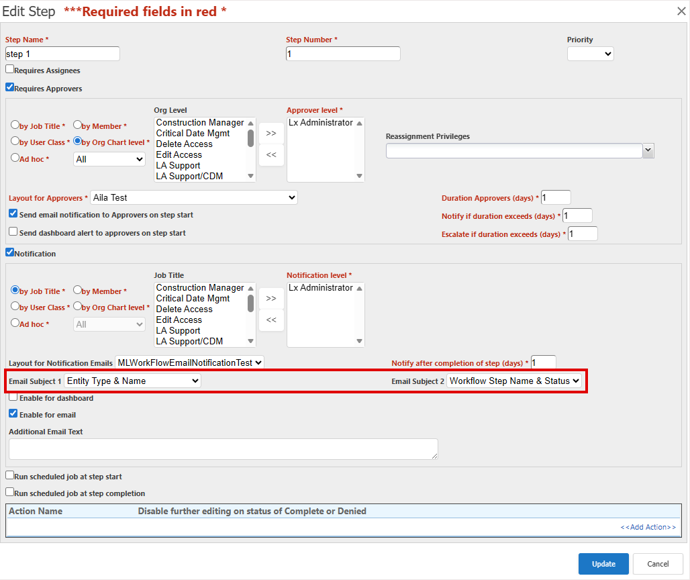Click << to remove the Approver level entry
690x580 pixels.
coord(271,155)
